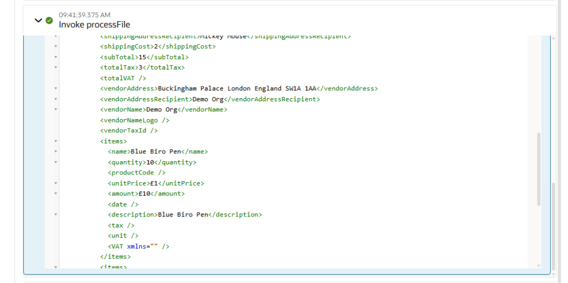The image size is (568, 283).
Task: Click fold arrow beside subTotal line
Action: (x=56, y=57)
